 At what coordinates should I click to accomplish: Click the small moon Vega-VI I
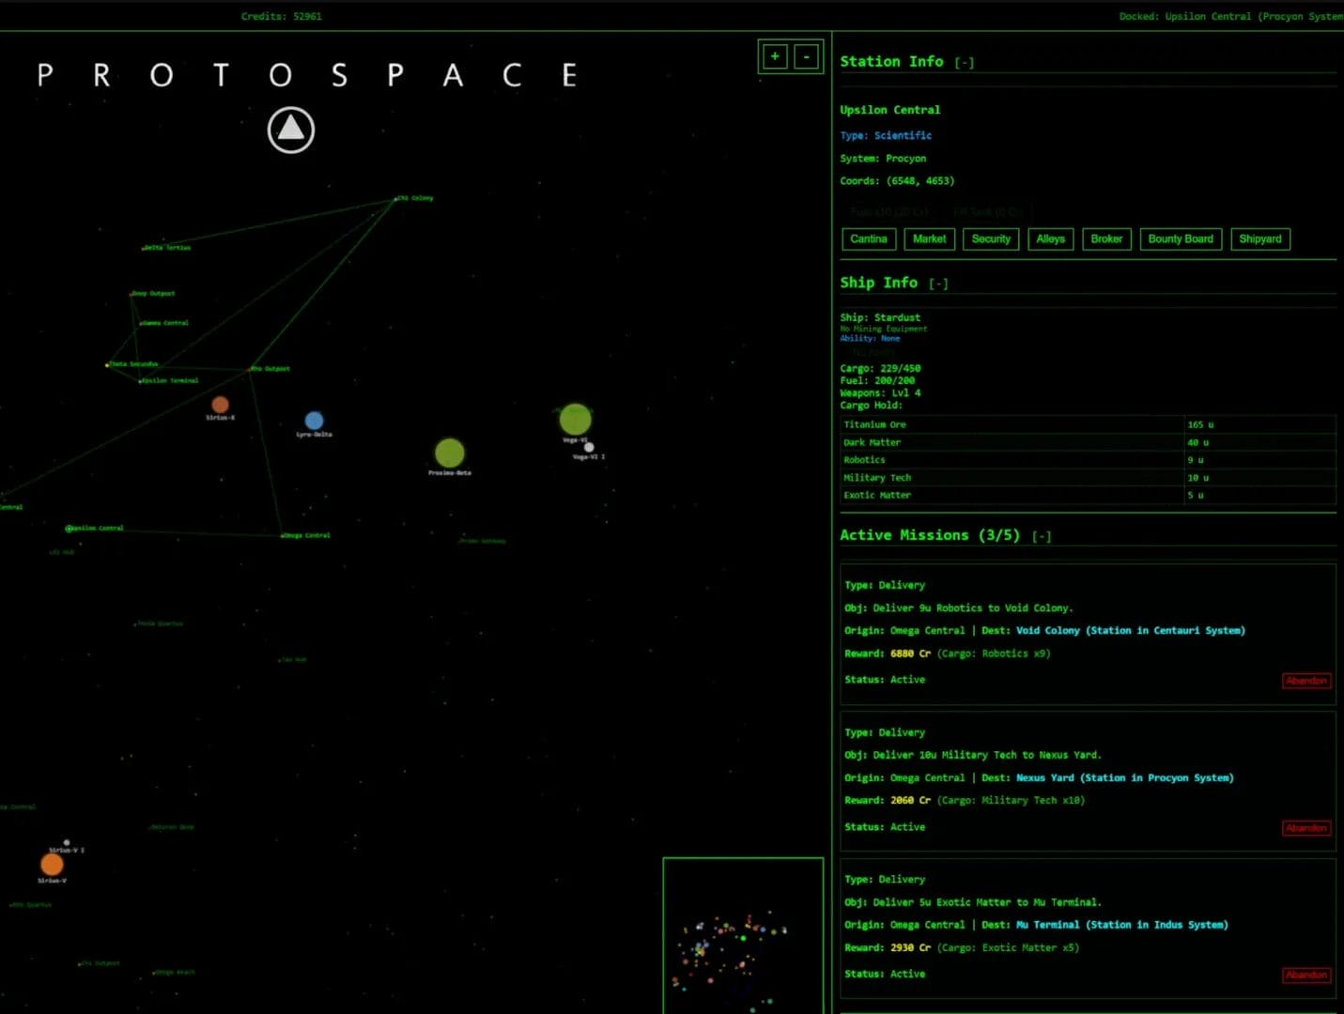pyautogui.click(x=589, y=446)
